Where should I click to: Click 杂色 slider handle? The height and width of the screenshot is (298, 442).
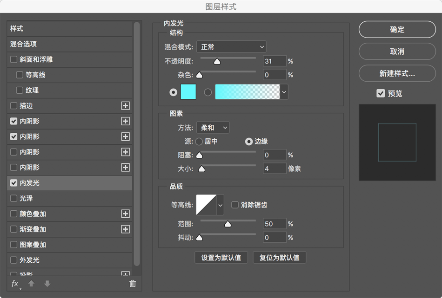pyautogui.click(x=199, y=75)
